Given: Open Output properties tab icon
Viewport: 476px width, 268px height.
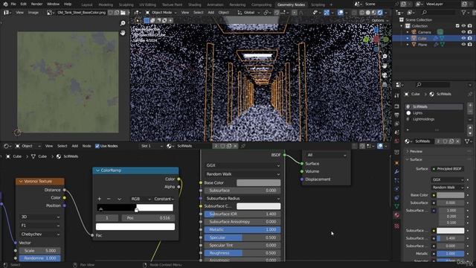Looking at the screenshot, I should 396,115.
